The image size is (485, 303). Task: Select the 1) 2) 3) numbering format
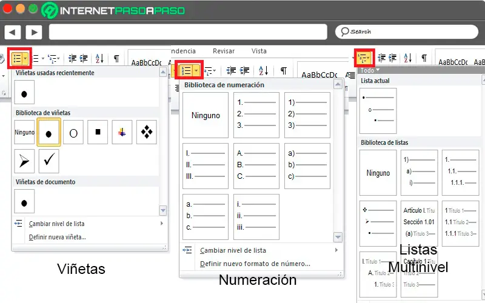point(307,115)
